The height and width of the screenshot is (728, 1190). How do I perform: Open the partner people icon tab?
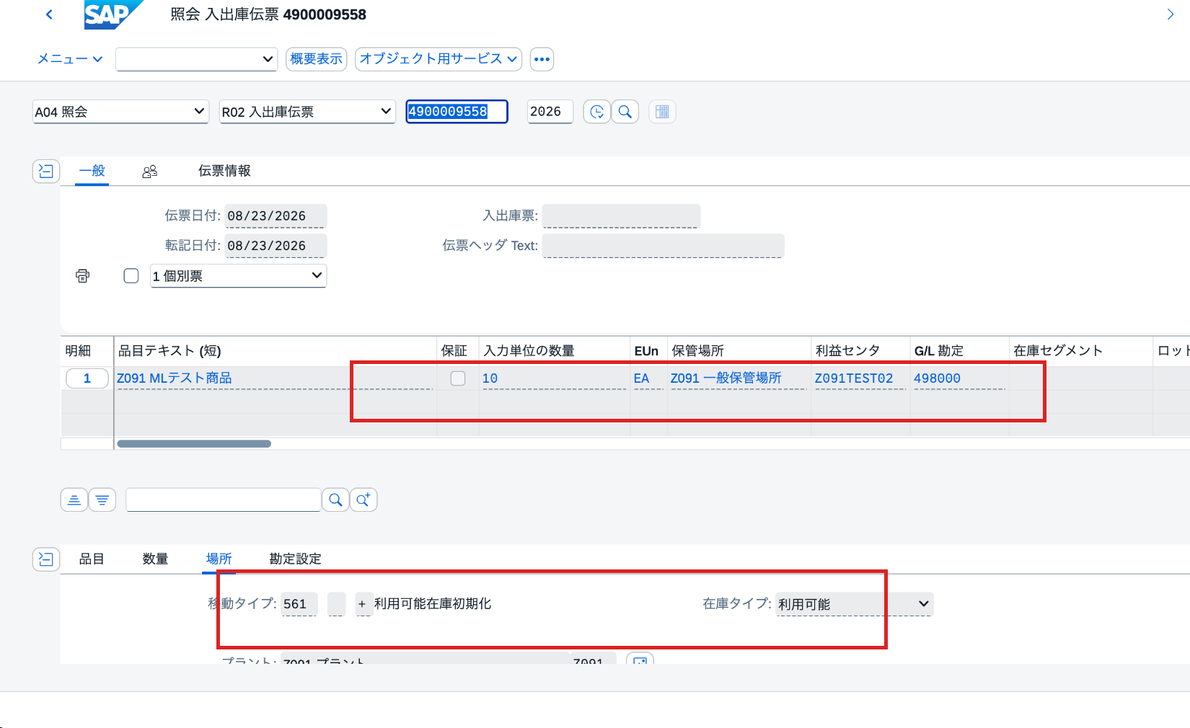150,172
